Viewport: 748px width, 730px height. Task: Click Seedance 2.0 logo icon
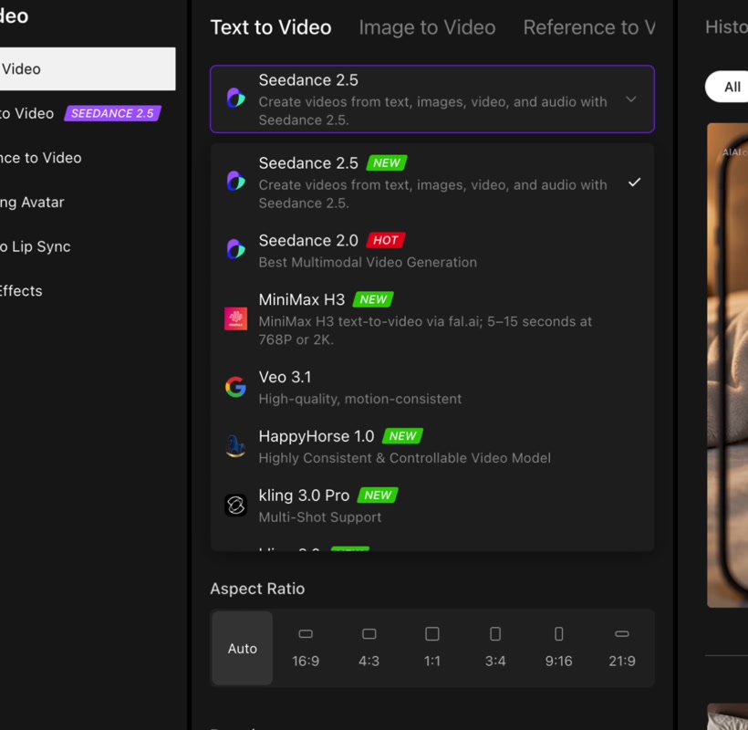[x=235, y=249]
